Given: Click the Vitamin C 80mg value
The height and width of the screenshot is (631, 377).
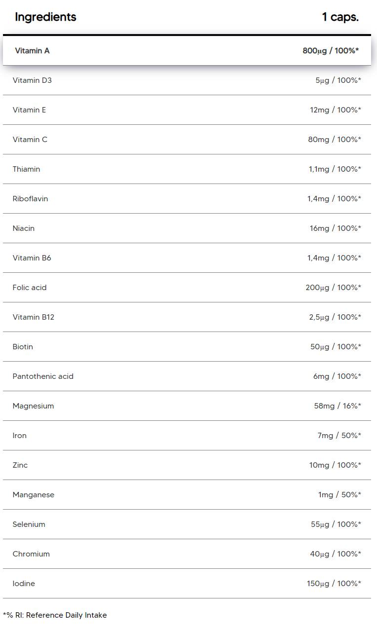Looking at the screenshot, I should click(x=334, y=139).
